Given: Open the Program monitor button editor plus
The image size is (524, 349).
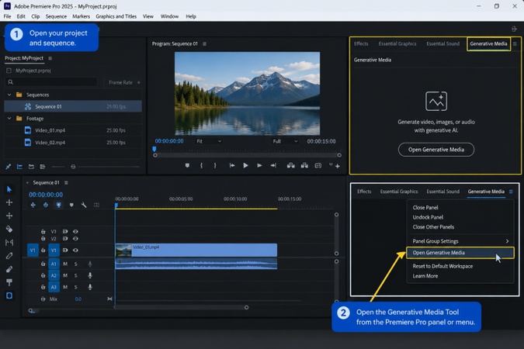Looking at the screenshot, I should pos(338,166).
